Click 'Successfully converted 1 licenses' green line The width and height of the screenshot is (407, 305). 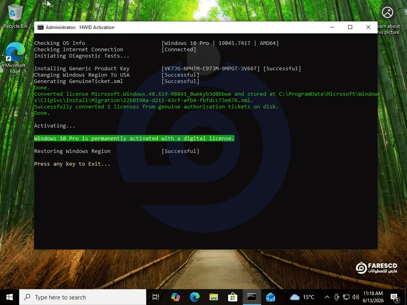coord(156,106)
